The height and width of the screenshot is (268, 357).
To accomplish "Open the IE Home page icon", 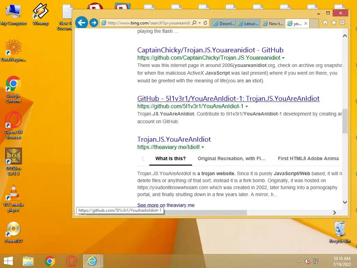I will [x=325, y=22].
